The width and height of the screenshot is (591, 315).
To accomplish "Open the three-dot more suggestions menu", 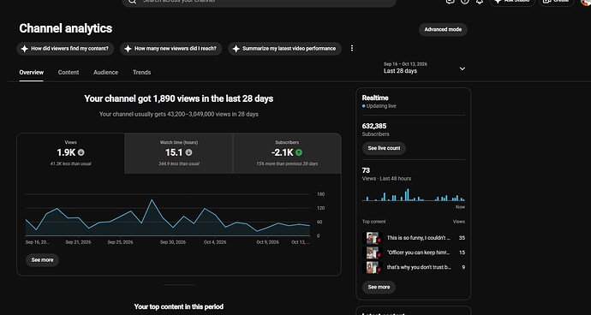I will coord(352,48).
